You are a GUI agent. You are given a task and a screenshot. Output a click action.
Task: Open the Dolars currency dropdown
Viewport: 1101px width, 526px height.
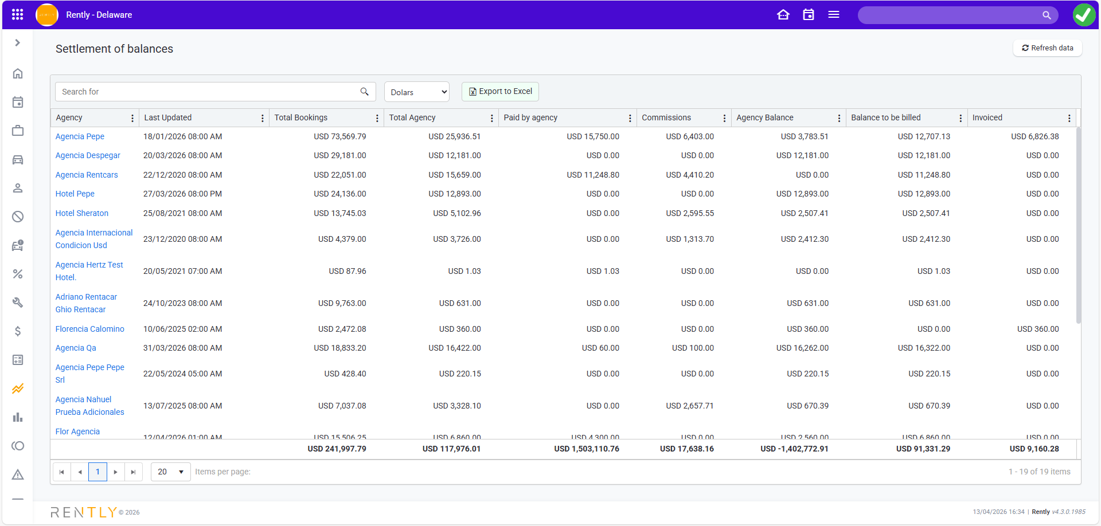(417, 92)
